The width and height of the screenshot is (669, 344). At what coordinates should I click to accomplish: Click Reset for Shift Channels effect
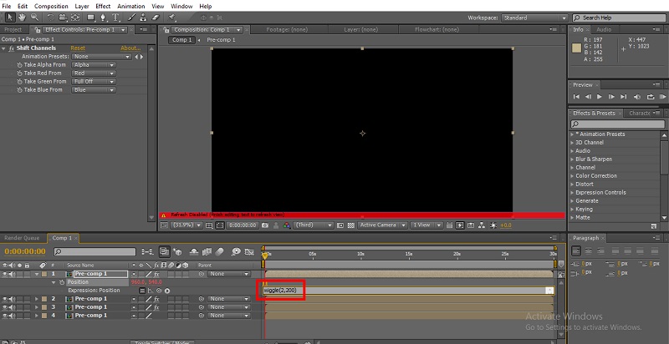[78, 48]
